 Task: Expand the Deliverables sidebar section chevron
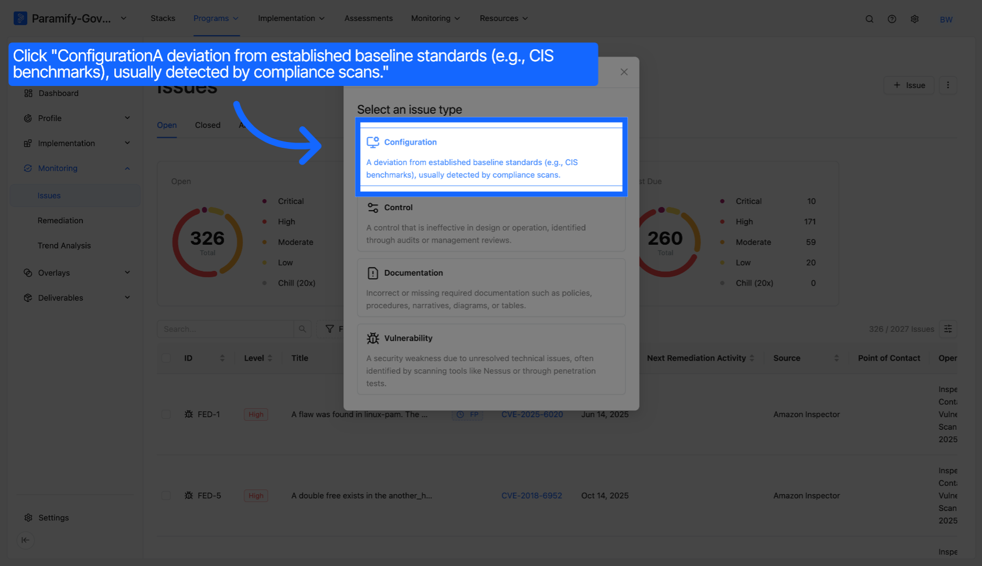click(127, 298)
